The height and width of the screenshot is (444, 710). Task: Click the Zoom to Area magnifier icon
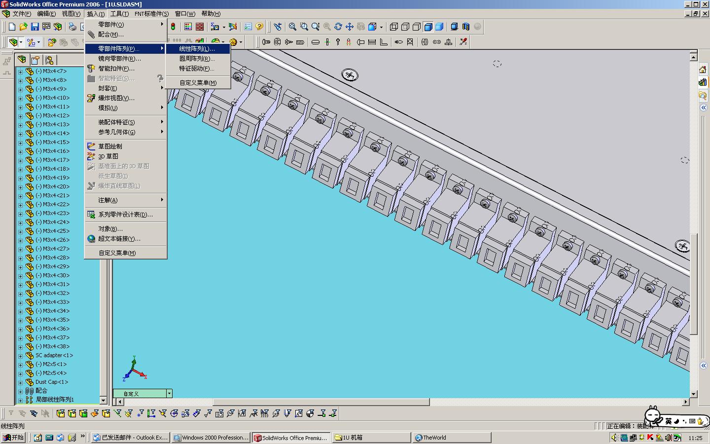click(x=304, y=27)
